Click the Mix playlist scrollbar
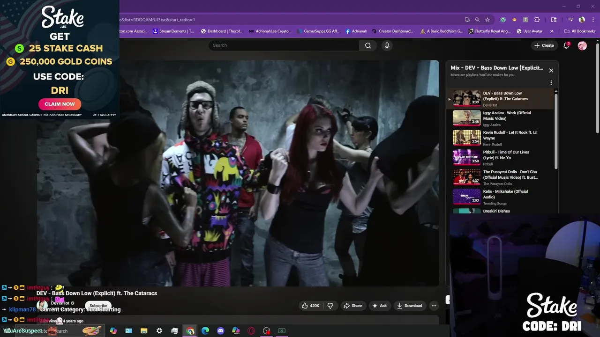 pos(556,131)
